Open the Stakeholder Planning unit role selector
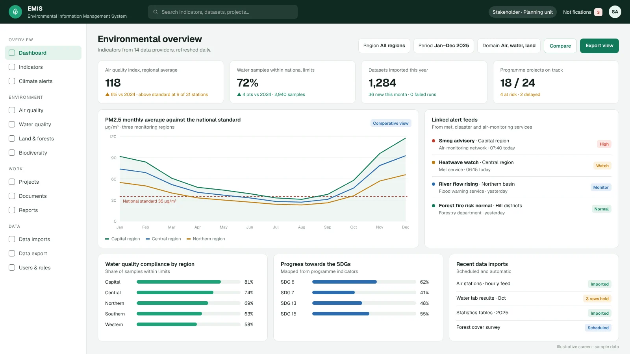630x354 pixels. (x=523, y=12)
